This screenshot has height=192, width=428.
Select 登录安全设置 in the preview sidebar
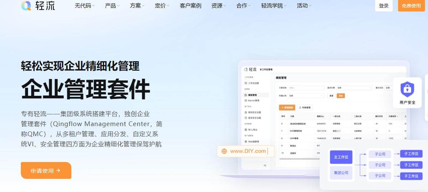point(253,118)
